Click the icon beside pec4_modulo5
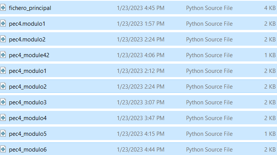 click(3, 134)
